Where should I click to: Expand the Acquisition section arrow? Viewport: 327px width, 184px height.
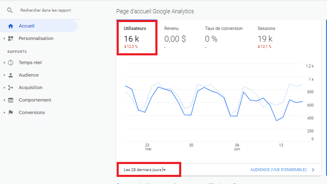coord(4,87)
